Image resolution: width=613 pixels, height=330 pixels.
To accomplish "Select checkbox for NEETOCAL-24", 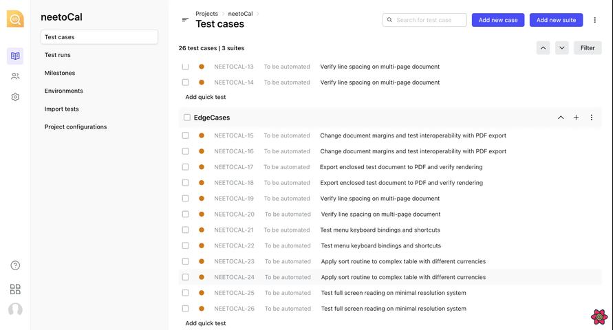I will pyautogui.click(x=185, y=277).
